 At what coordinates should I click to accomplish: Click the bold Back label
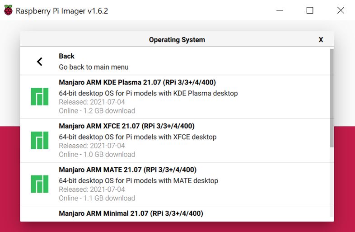click(x=66, y=56)
